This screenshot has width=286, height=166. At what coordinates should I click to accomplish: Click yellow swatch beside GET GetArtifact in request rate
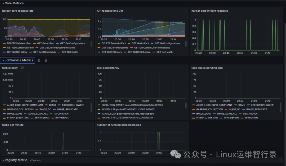[x=35, y=43]
